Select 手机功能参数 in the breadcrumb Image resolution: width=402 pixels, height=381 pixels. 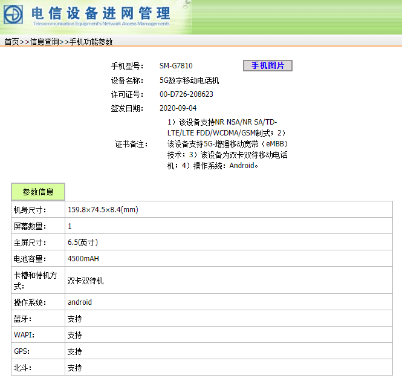tap(91, 42)
